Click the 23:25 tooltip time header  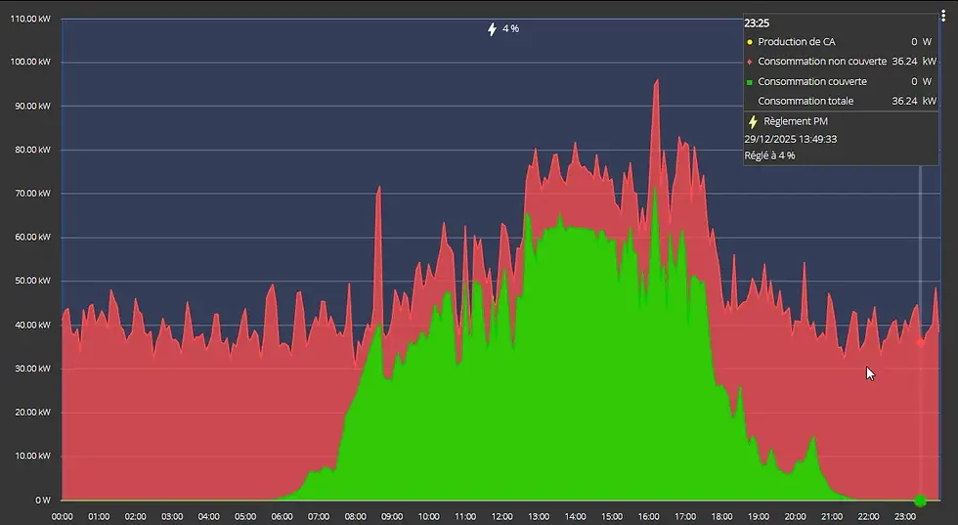pyautogui.click(x=757, y=23)
